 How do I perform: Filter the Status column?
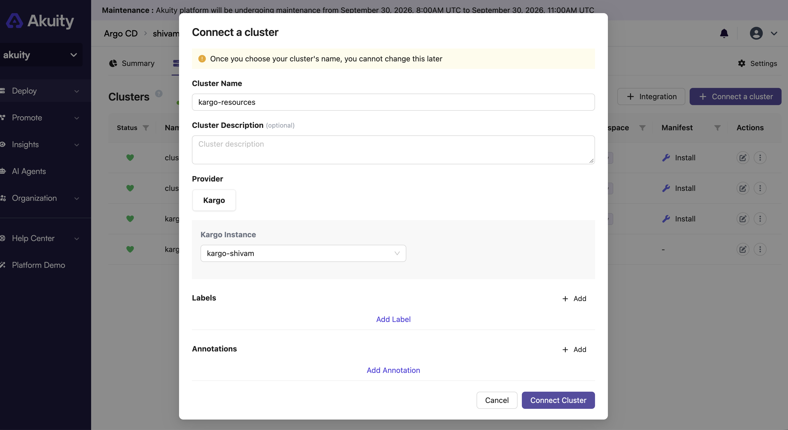point(146,128)
